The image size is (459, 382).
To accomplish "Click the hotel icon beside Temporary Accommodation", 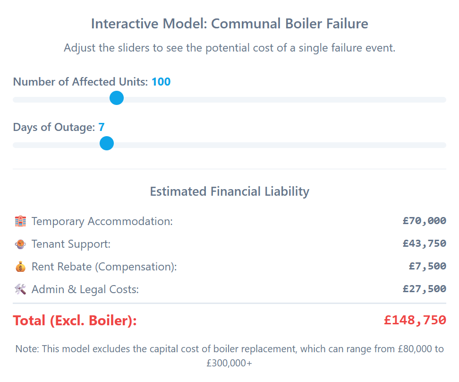I will click(20, 221).
